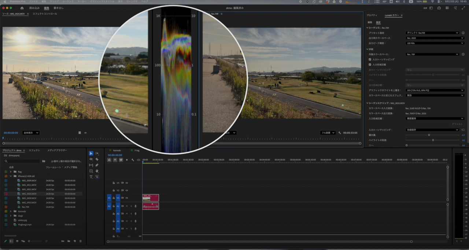Select the Type tool
This screenshot has height=250, width=469.
pos(91,177)
